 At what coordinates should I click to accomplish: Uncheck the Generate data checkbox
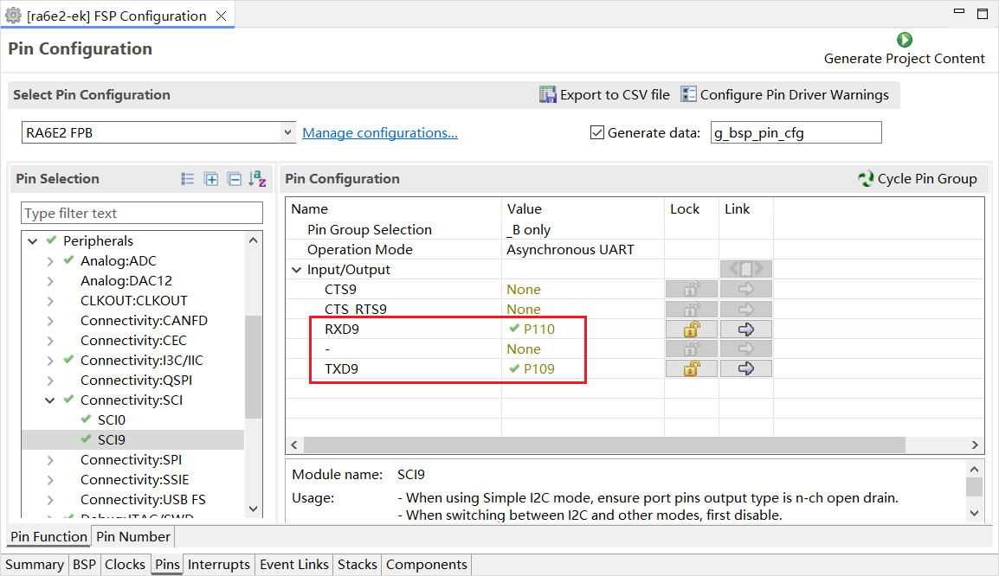pyautogui.click(x=596, y=132)
